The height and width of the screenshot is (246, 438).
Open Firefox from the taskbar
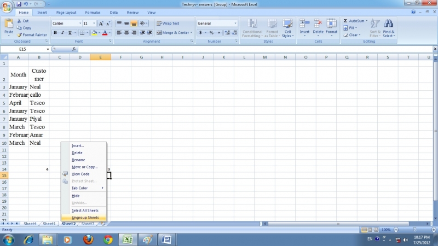[88, 239]
